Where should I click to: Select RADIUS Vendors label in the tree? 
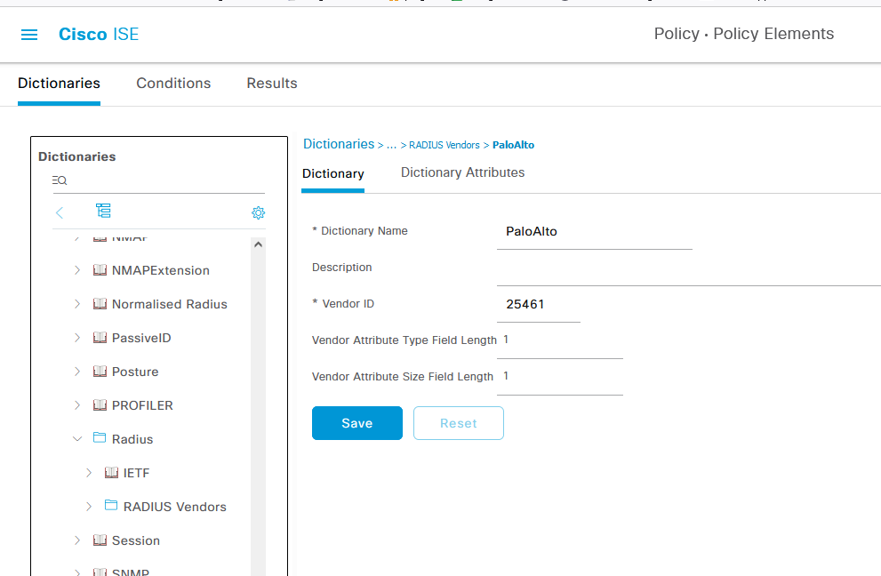[x=175, y=507]
